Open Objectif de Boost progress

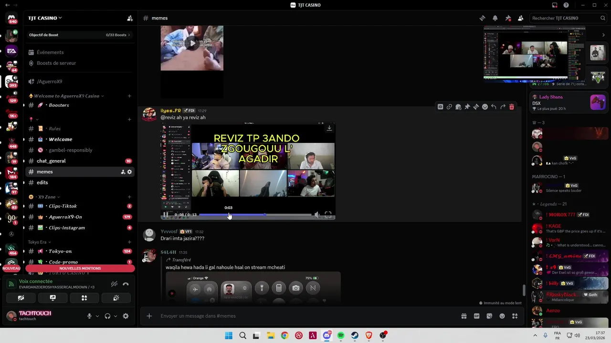point(80,35)
